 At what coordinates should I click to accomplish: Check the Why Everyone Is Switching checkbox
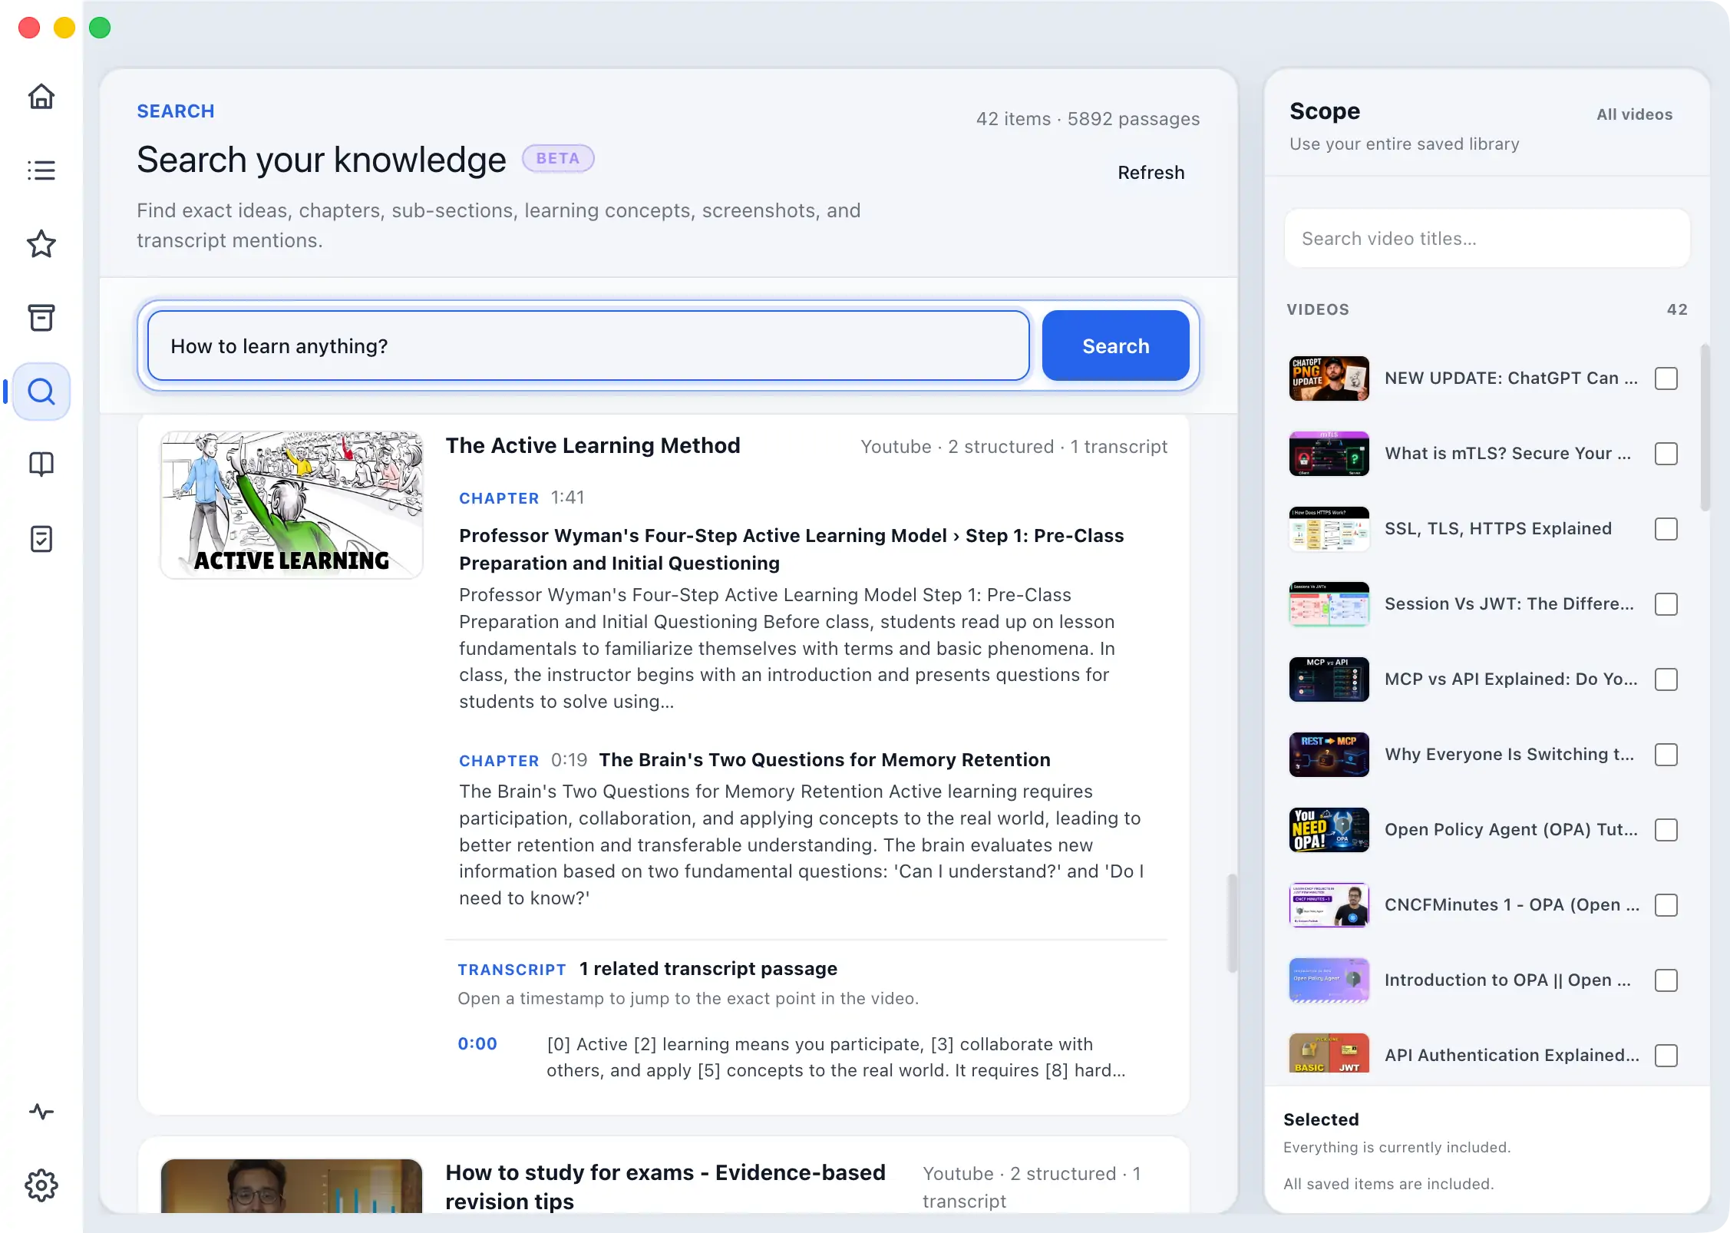1666,755
